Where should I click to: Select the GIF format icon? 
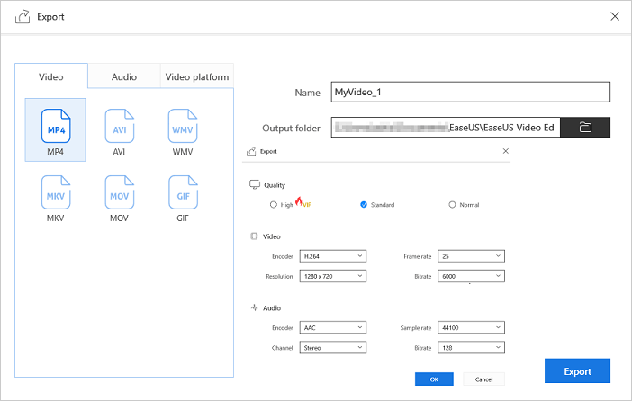182,192
